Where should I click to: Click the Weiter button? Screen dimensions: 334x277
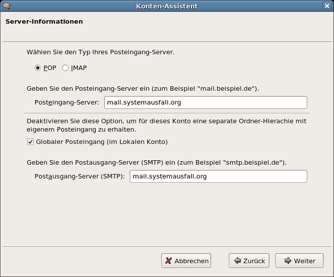[299, 261]
